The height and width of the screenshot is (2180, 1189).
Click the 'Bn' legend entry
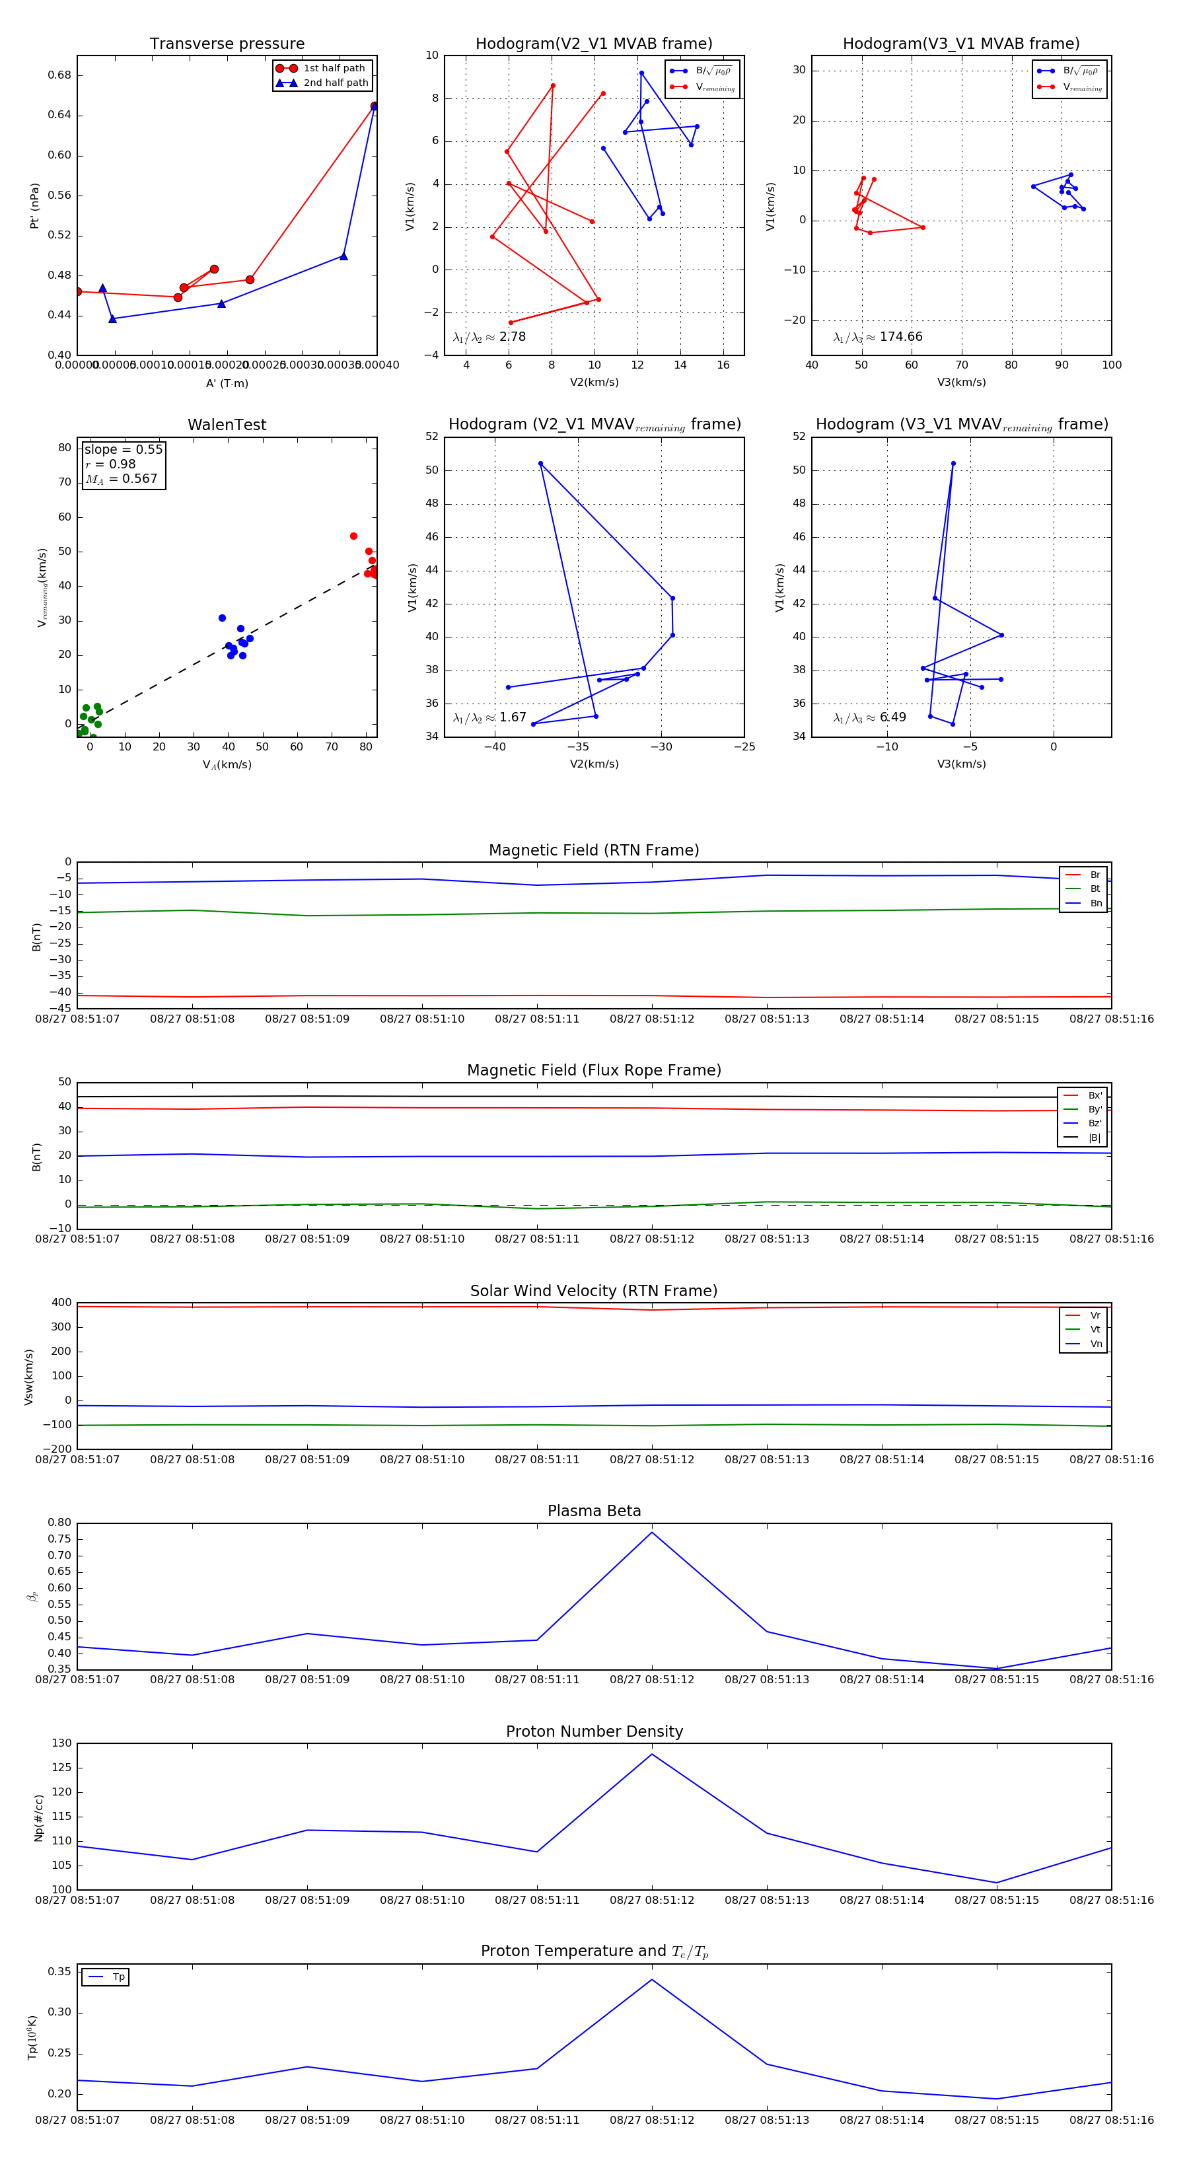click(x=1083, y=903)
